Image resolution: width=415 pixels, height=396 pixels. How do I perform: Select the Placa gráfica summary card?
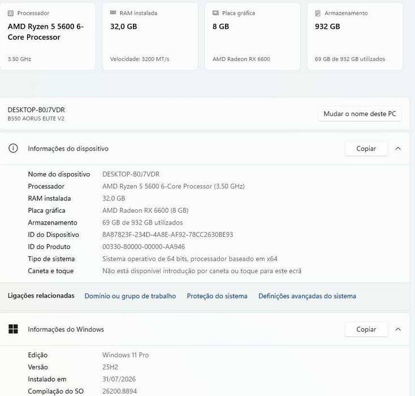(253, 36)
